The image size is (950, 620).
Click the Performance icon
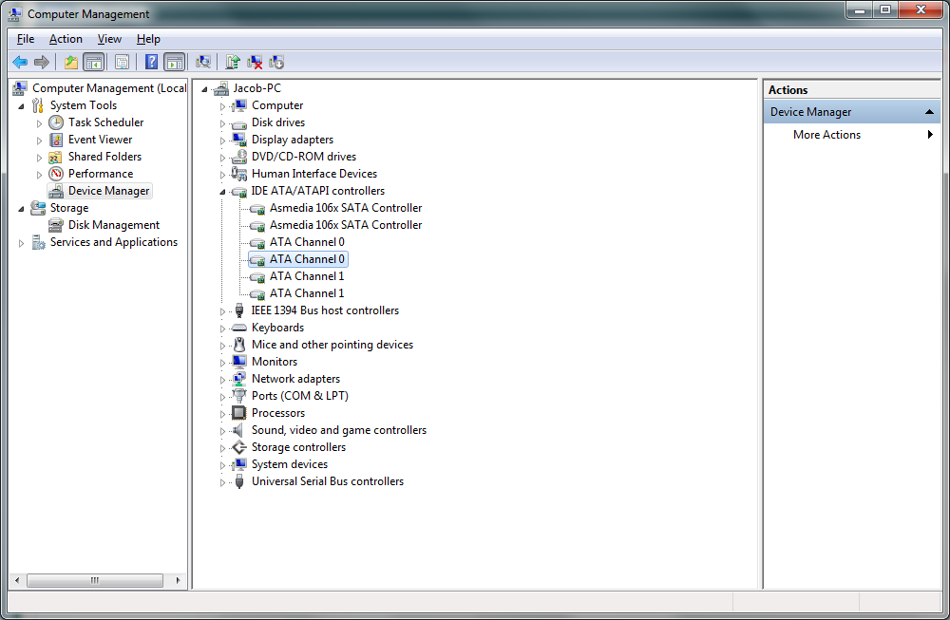point(56,174)
